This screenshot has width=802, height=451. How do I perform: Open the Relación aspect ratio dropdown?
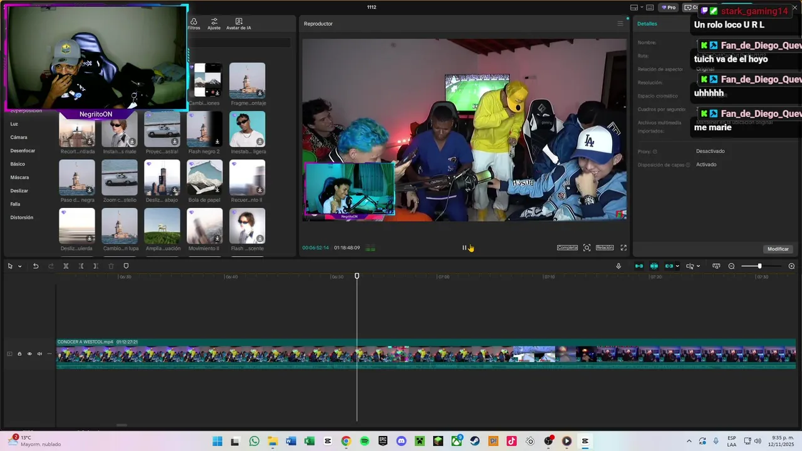605,248
